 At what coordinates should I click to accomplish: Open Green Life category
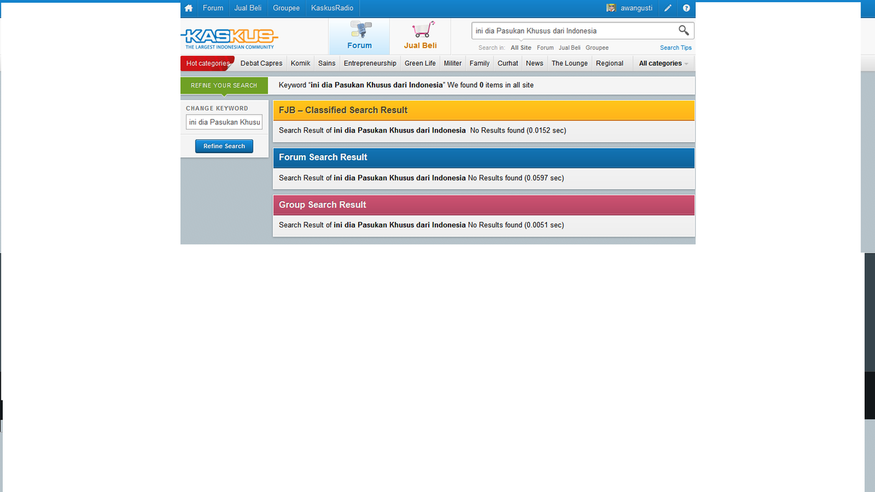pyautogui.click(x=420, y=64)
